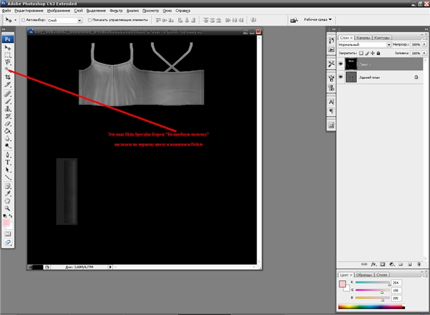The image size is (430, 315).
Task: Switch to the Образцы tab
Action: 364,275
